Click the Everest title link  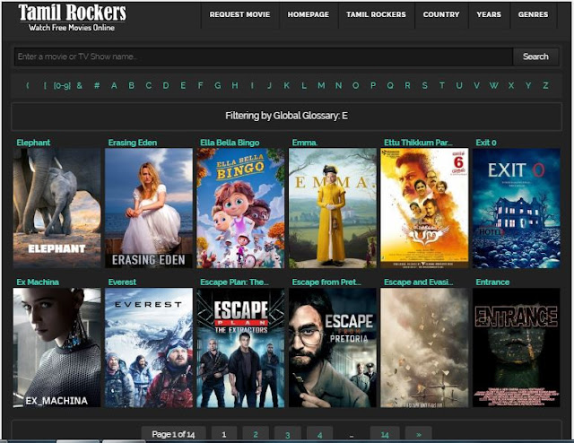(x=122, y=282)
